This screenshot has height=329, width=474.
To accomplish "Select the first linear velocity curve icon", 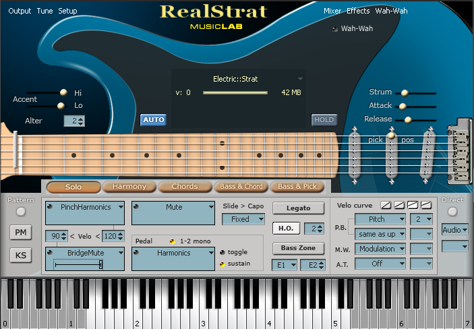I will point(386,206).
